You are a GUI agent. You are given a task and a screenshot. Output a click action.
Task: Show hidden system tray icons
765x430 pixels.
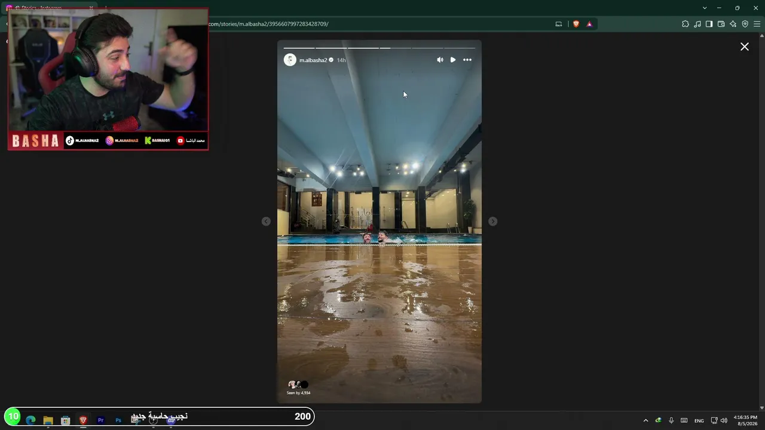645,420
